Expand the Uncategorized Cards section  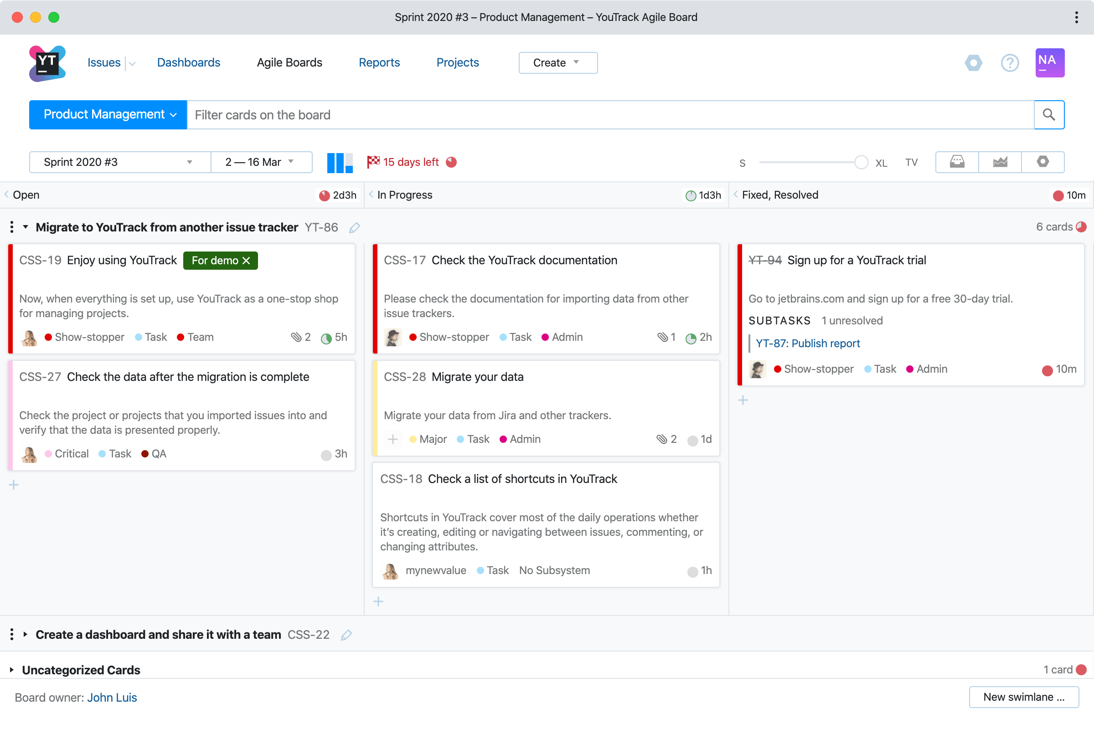(11, 669)
